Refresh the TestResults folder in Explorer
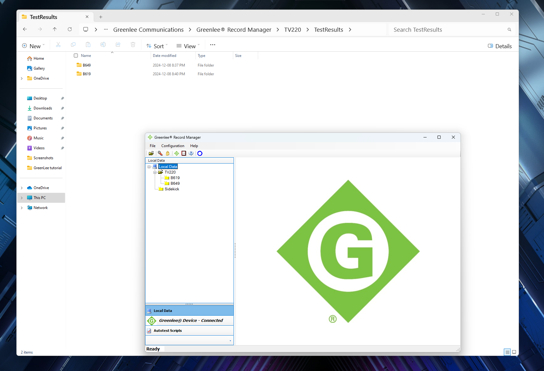This screenshot has width=544, height=371. [x=70, y=30]
